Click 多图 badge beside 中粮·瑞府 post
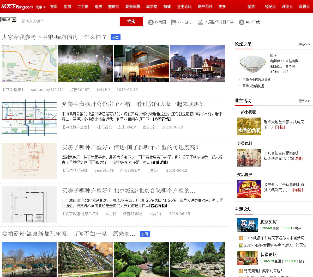 coord(115,37)
